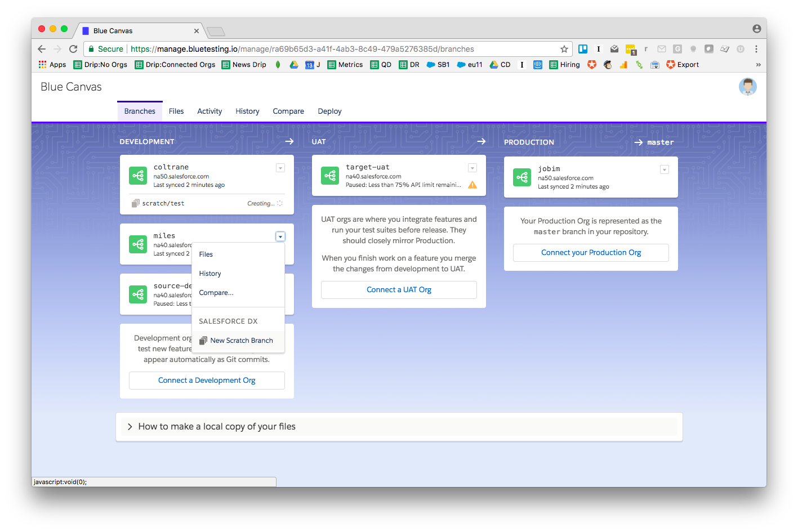Reload the page with the refresh icon
Screen dimensions: 798x532
73,49
